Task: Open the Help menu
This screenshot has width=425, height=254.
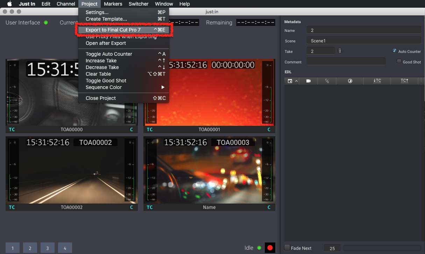Action: 184,4
